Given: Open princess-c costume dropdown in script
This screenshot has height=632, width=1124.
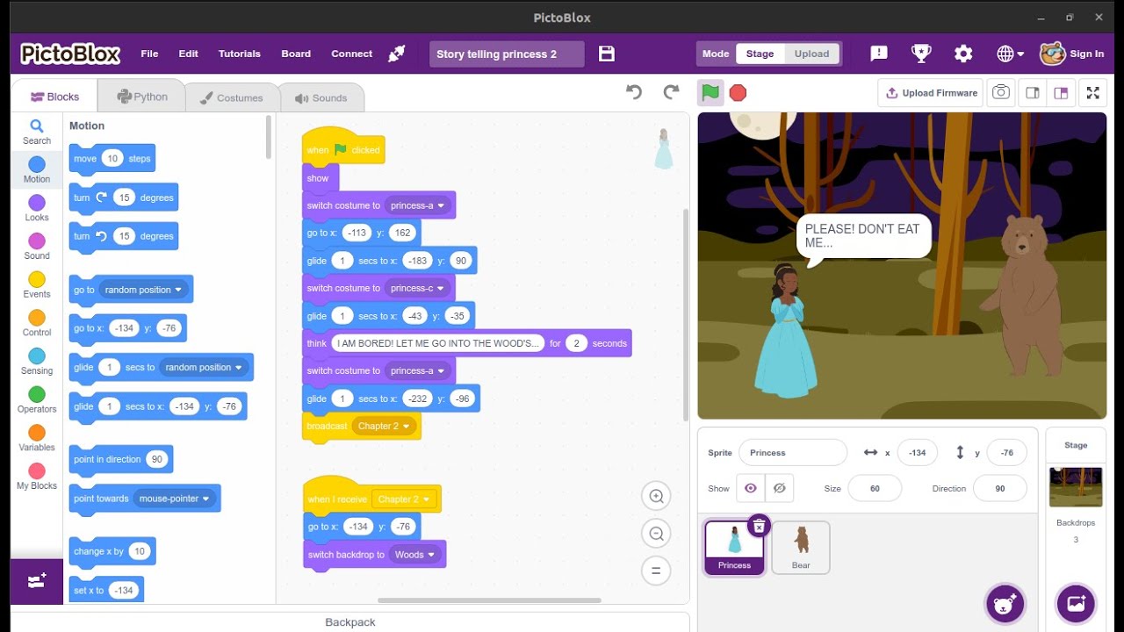Looking at the screenshot, I should pyautogui.click(x=418, y=288).
